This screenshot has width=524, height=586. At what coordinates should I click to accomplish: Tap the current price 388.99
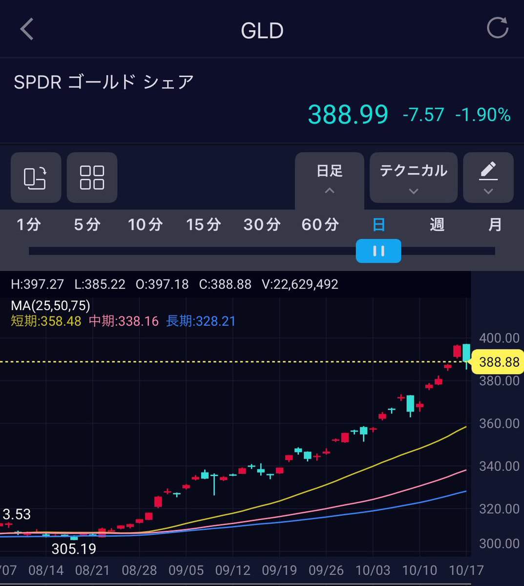[348, 115]
